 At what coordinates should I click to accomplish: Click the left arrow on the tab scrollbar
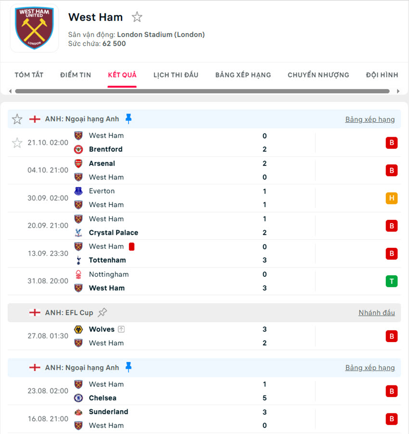11,90
